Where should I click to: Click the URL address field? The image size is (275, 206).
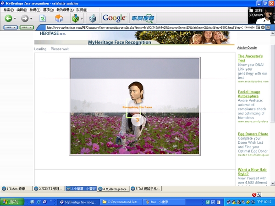pyautogui.click(x=144, y=27)
